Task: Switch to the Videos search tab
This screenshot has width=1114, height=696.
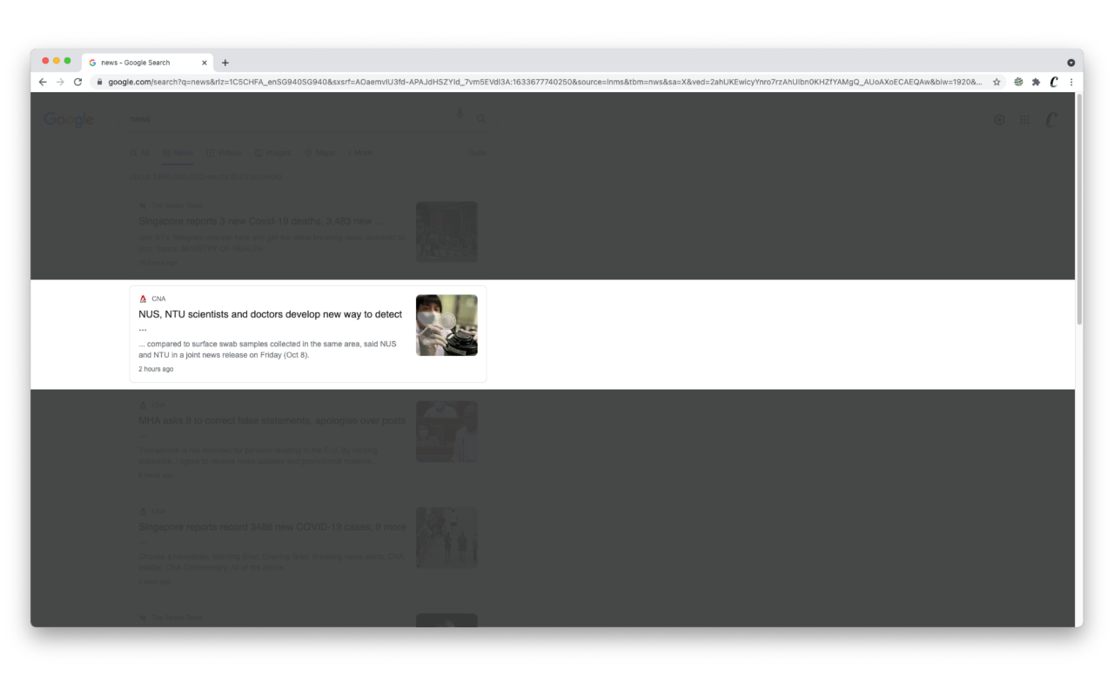Action: click(224, 153)
